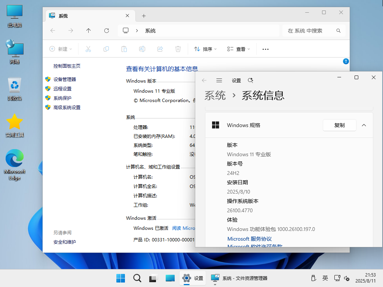The height and width of the screenshot is (287, 383).
Task: Select the 系统 explorer tab
Action: point(90,16)
